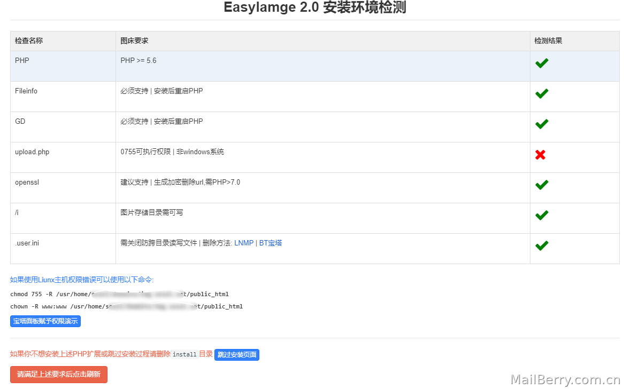Select the upload.php name cell
Screen dimensions: 624x389
tap(63, 157)
